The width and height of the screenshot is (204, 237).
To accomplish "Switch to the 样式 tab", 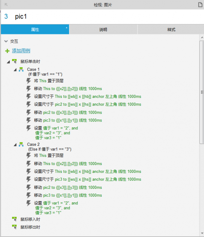I will pos(171,30).
